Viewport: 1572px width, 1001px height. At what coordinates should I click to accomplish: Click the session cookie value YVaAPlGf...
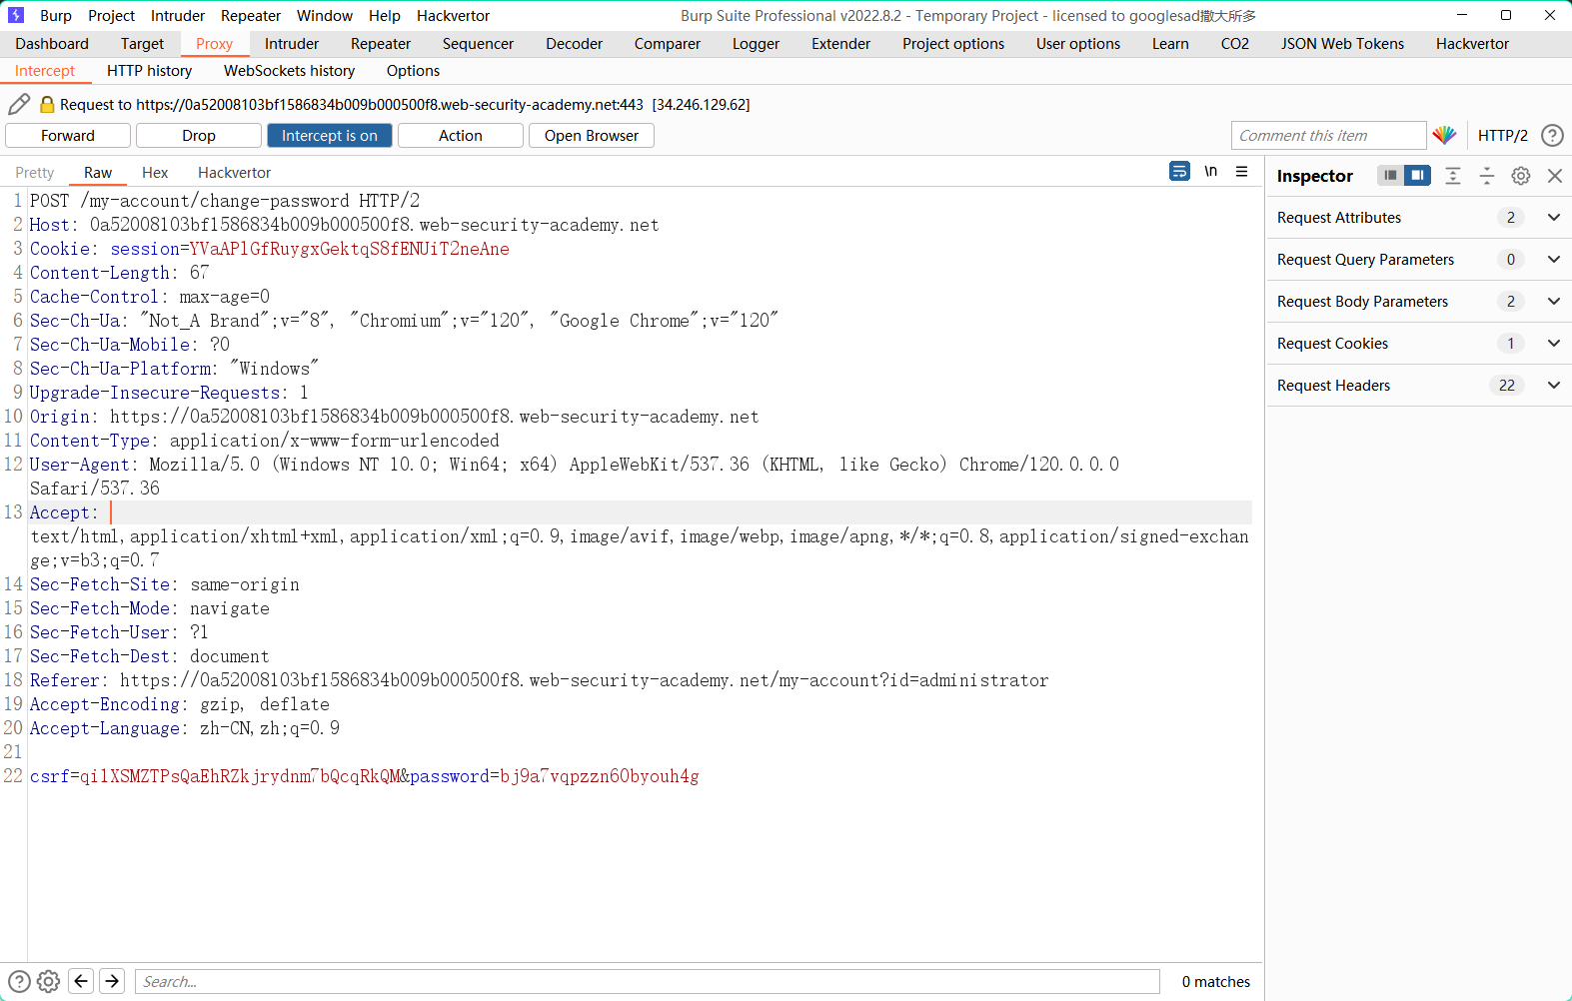tap(350, 249)
